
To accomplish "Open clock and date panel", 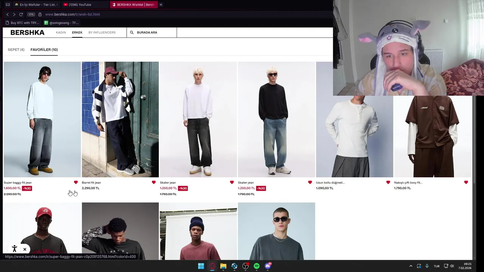I will 465,266.
